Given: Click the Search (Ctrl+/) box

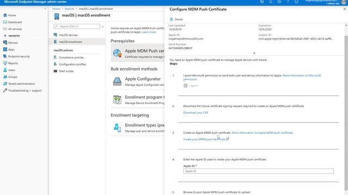Looking at the screenshot, I should coord(77,27).
